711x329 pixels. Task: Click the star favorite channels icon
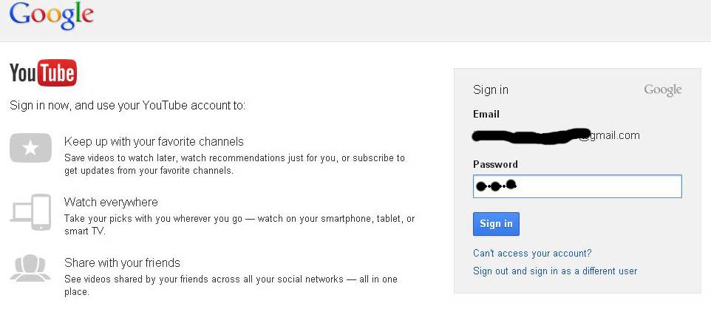click(x=30, y=148)
